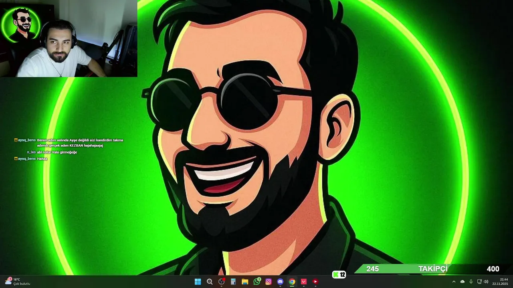Open network settings tray icon
Image resolution: width=513 pixels, height=288 pixels.
tap(479, 282)
